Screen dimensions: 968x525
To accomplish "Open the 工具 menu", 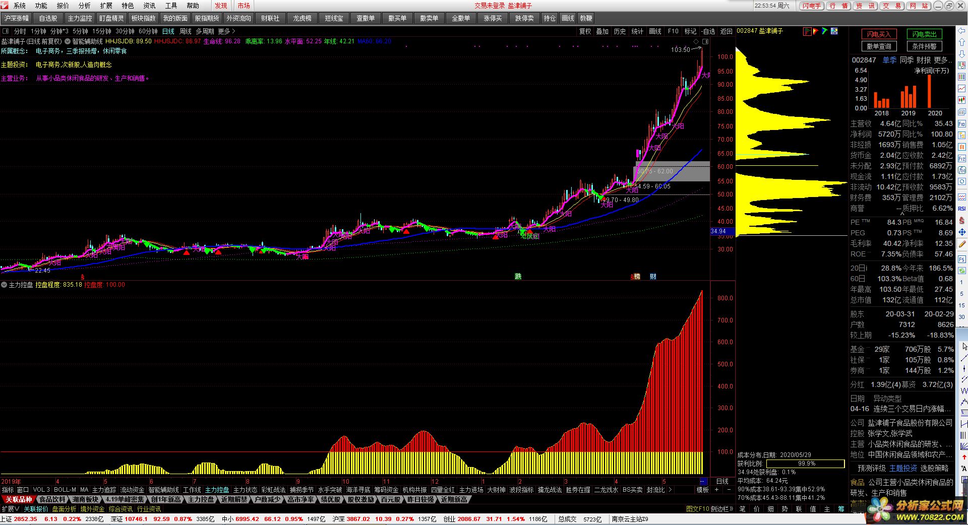I will (x=171, y=6).
